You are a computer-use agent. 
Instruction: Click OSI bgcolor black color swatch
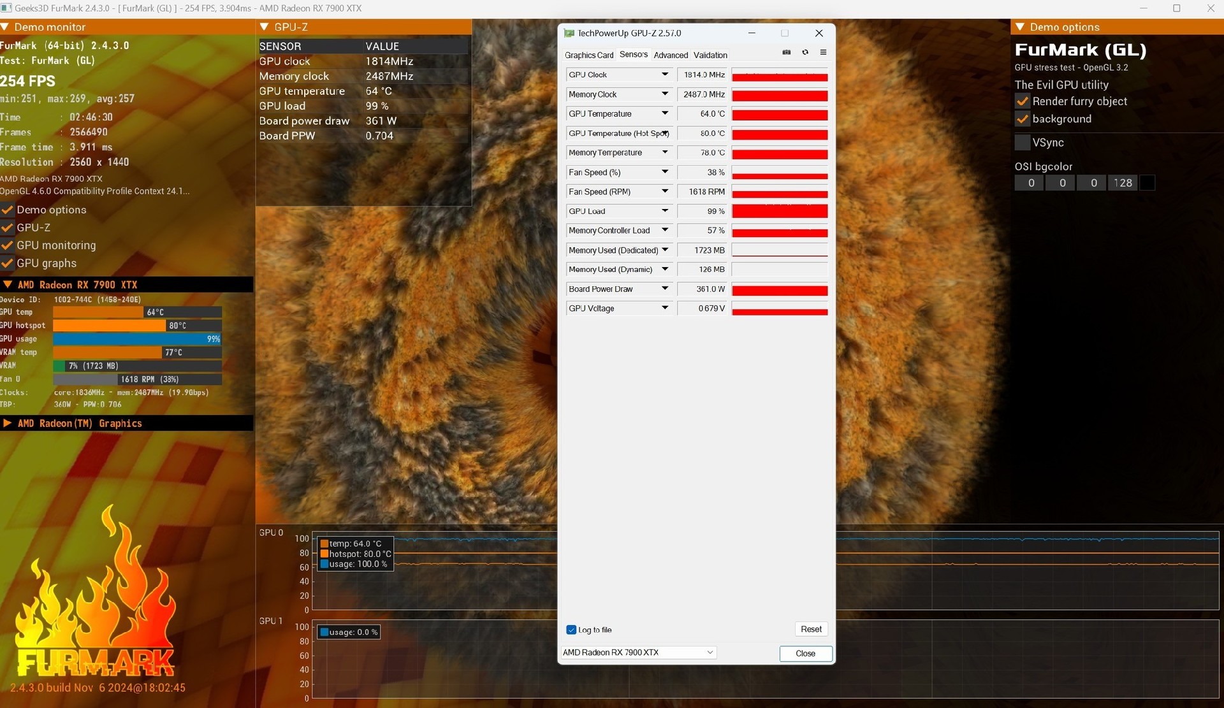(x=1147, y=183)
